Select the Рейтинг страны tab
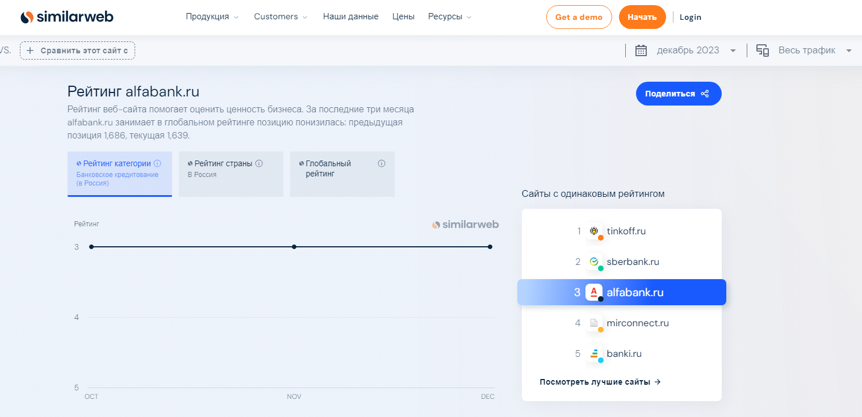 pyautogui.click(x=231, y=174)
